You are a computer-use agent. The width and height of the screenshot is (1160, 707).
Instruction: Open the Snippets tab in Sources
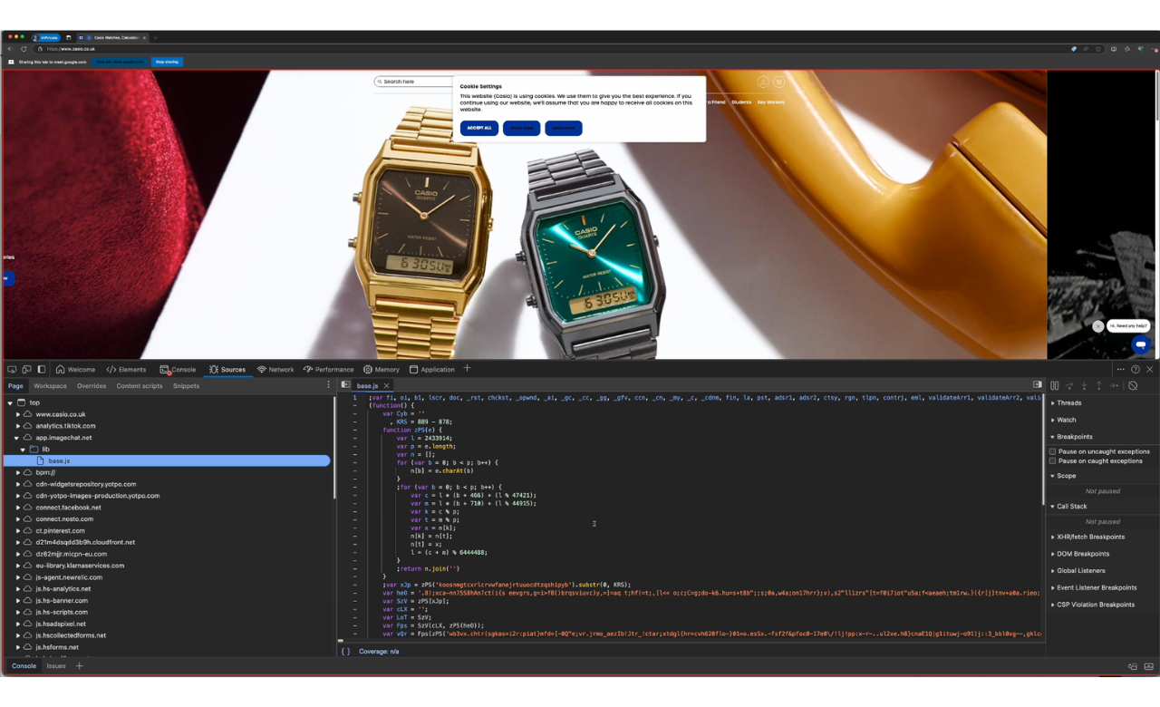186,386
